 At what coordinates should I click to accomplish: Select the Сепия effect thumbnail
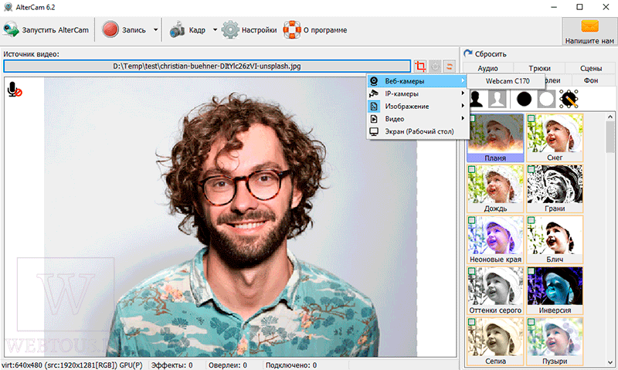click(495, 341)
